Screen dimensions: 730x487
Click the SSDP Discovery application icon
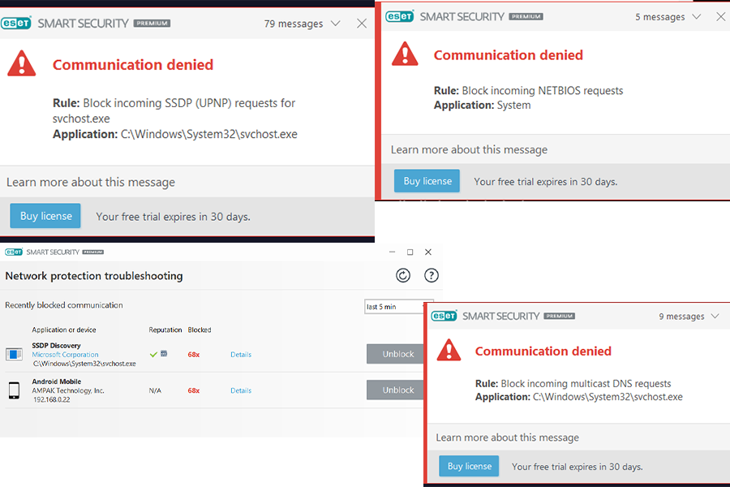pos(14,354)
